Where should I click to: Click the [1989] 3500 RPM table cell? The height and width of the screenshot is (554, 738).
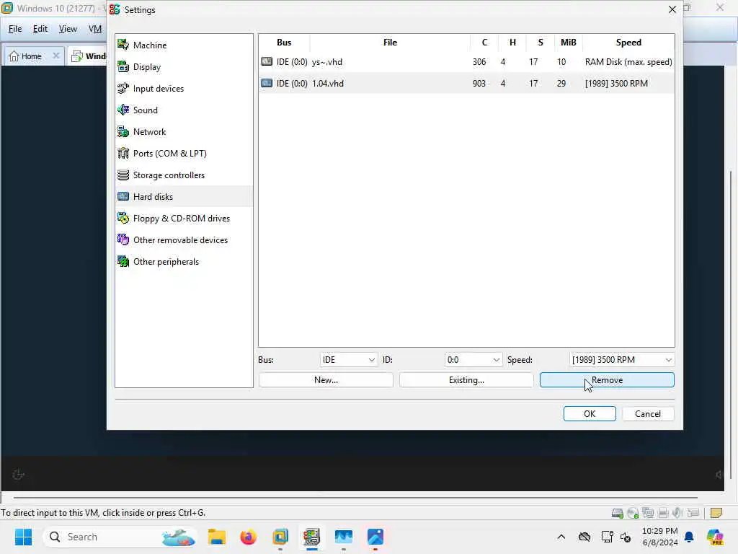(x=616, y=84)
